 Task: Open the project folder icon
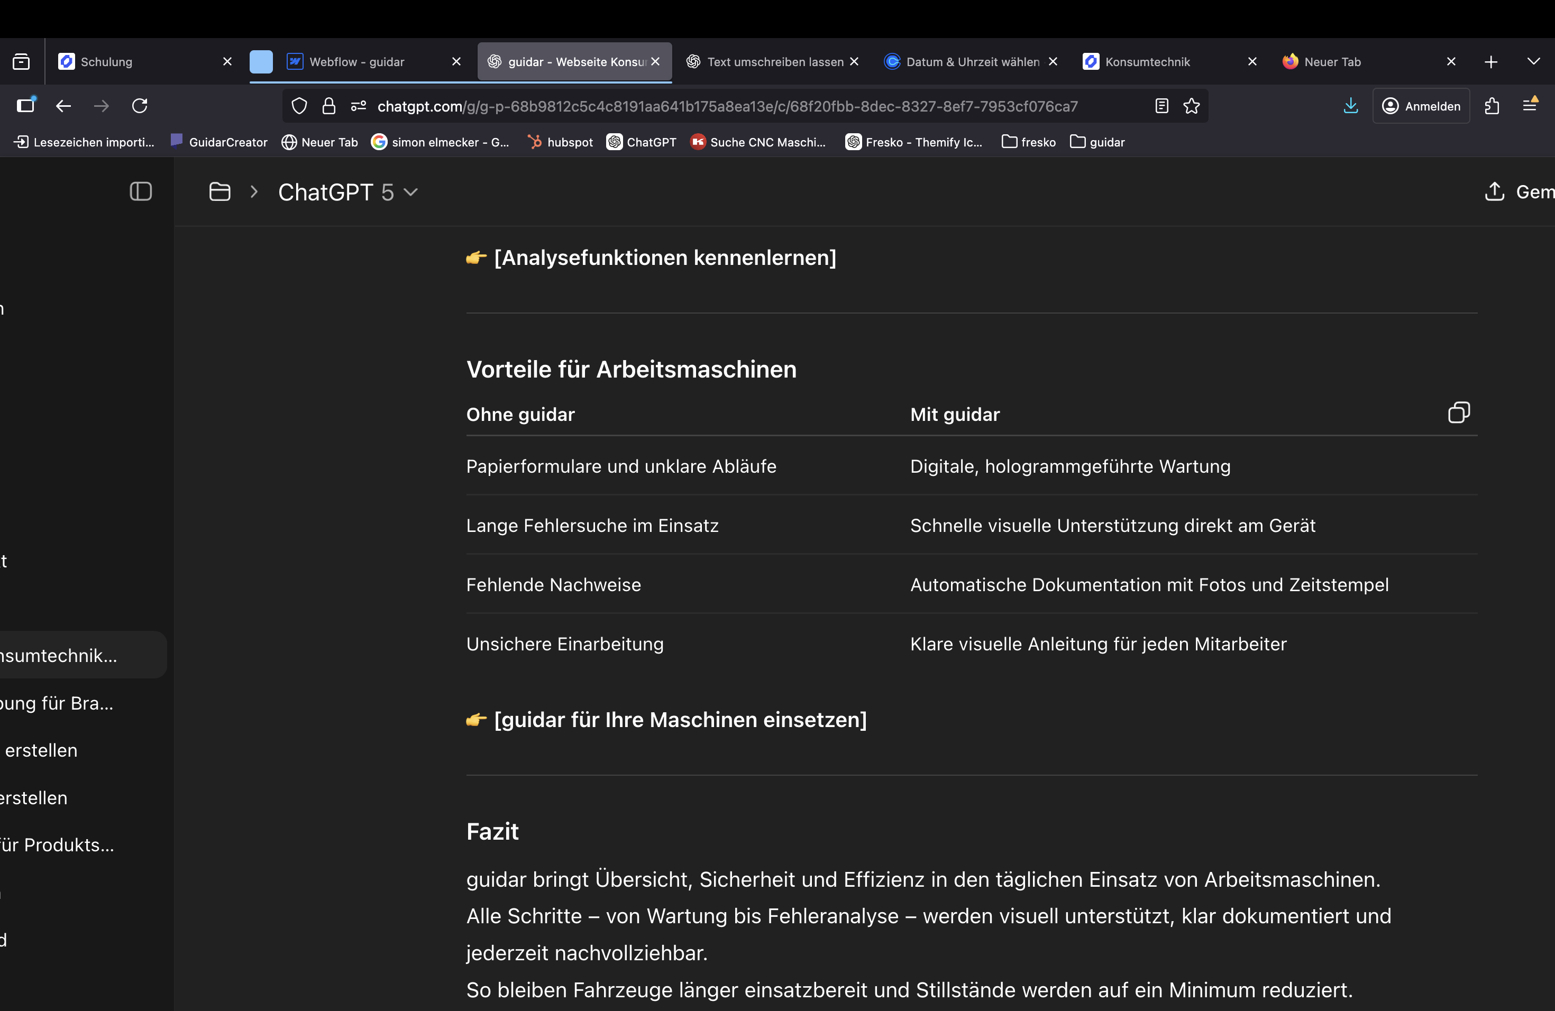coord(219,192)
